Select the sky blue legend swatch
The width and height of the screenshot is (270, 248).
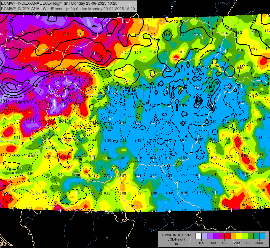262,236
